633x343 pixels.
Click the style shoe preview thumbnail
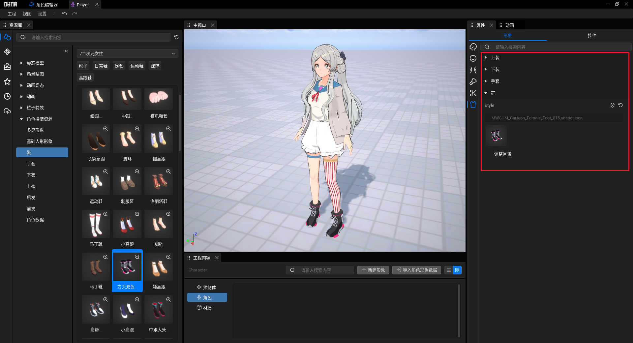(x=496, y=136)
